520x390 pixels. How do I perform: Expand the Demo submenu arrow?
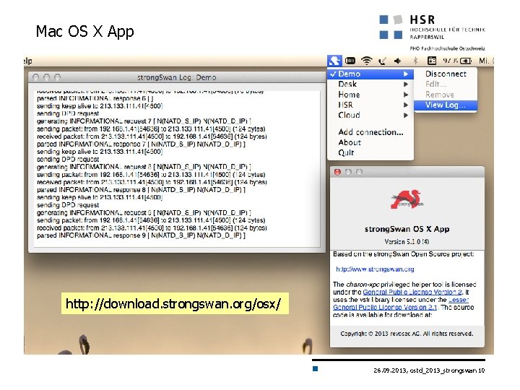(x=406, y=74)
